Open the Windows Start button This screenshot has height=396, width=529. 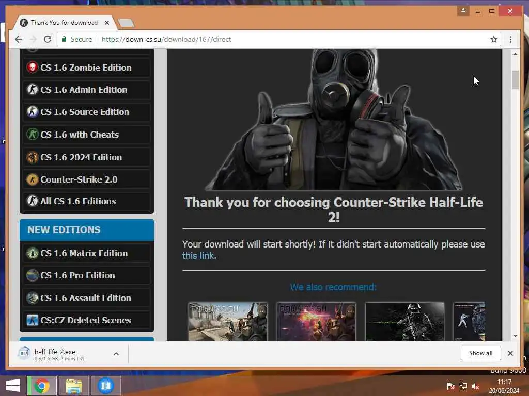point(13,386)
